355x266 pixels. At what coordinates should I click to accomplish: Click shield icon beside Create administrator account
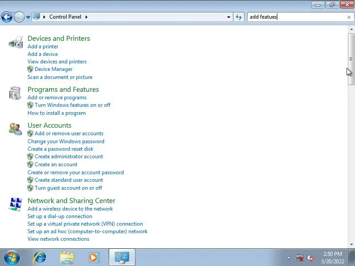(30, 156)
